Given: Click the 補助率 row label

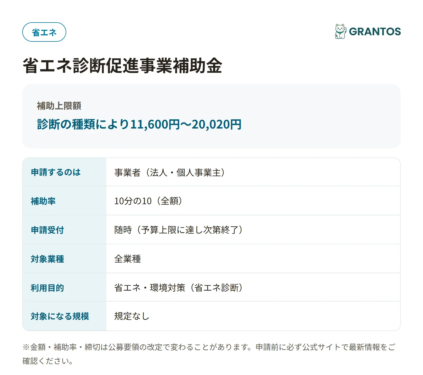Looking at the screenshot, I should [x=43, y=201].
